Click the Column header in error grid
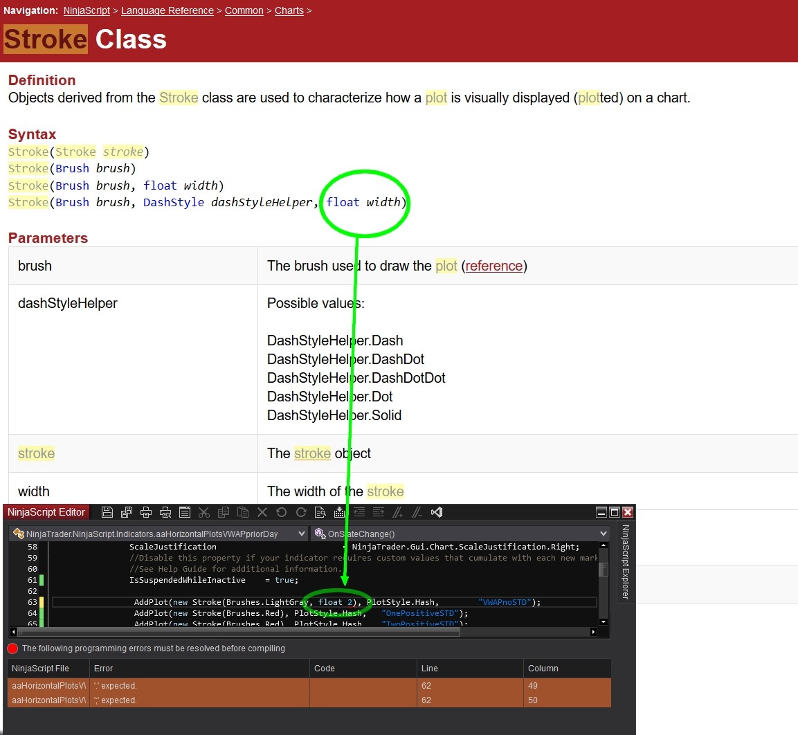The width and height of the screenshot is (798, 735). click(x=568, y=669)
